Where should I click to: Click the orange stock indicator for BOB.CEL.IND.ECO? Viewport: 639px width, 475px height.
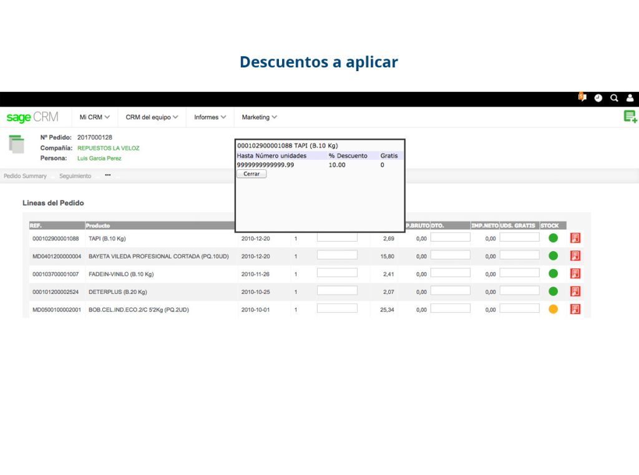(x=553, y=310)
